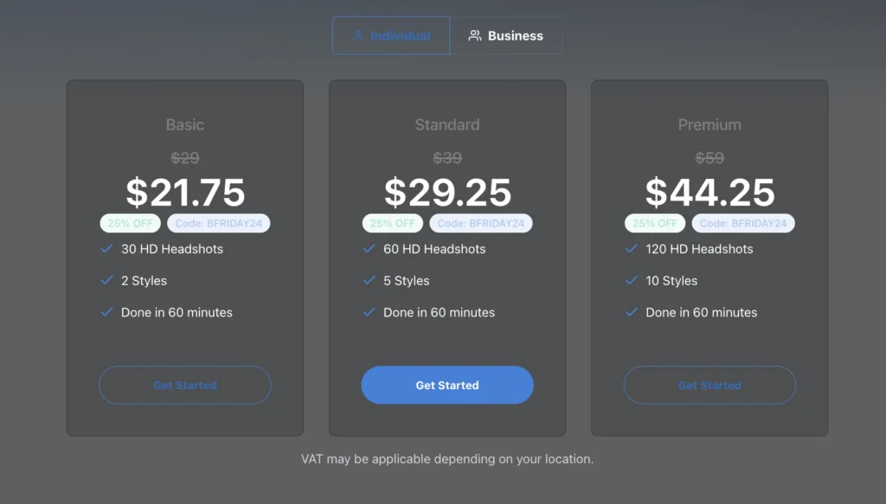Click the crossed-out $29 original price
The width and height of the screenshot is (886, 504).
[185, 158]
